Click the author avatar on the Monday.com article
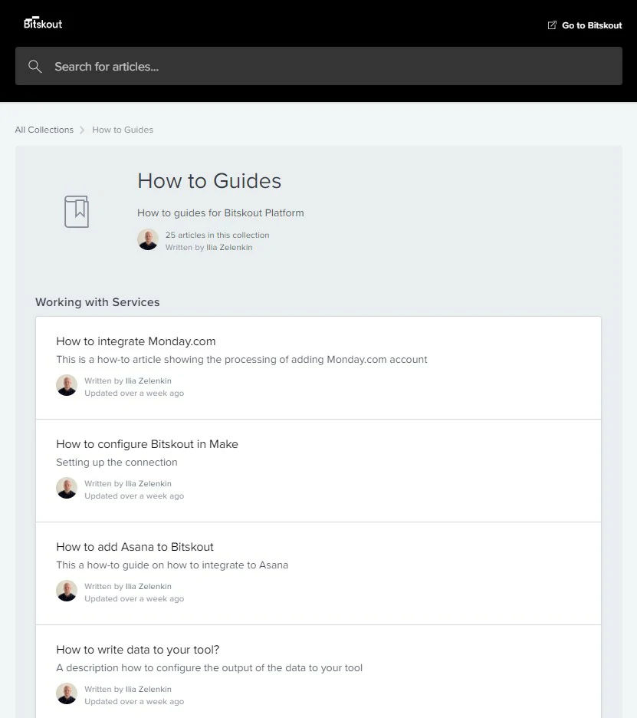 [x=67, y=385]
